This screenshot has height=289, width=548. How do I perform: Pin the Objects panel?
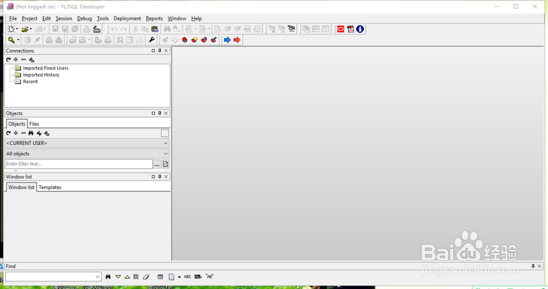[x=159, y=114]
